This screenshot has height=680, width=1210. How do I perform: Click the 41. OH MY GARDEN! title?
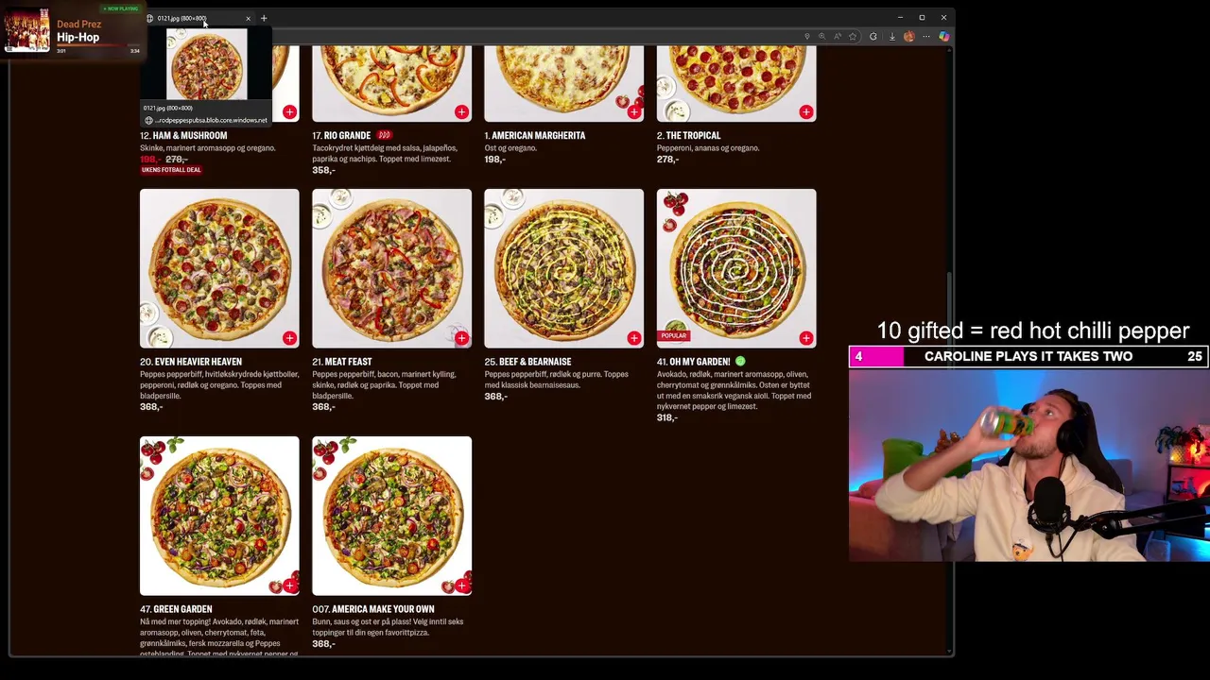coord(694,362)
